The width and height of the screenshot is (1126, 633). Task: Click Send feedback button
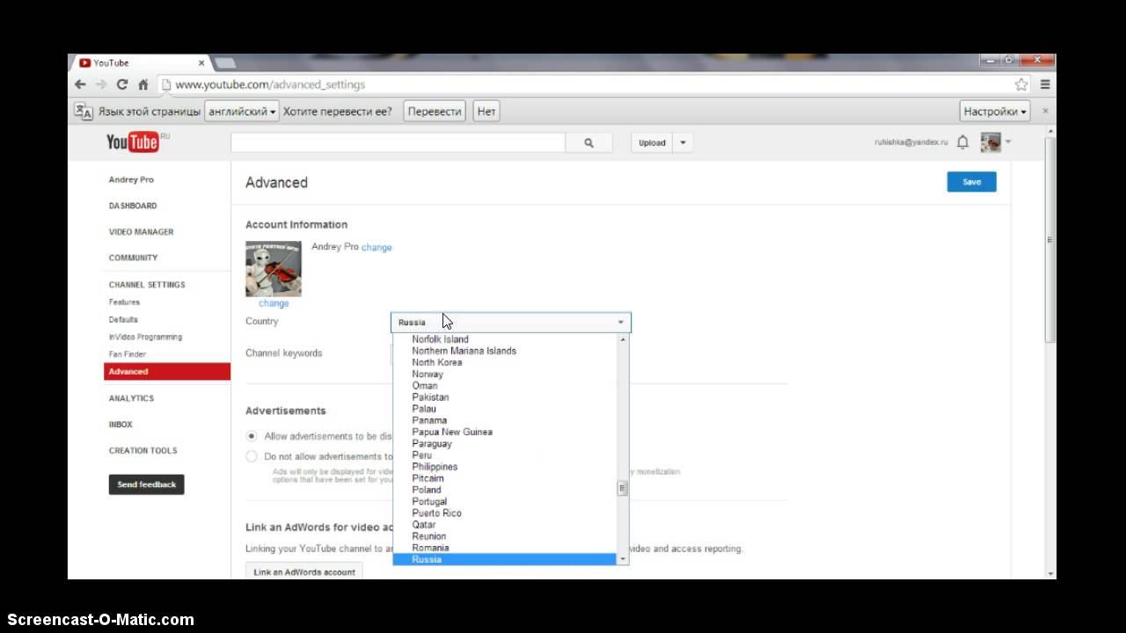(x=146, y=484)
